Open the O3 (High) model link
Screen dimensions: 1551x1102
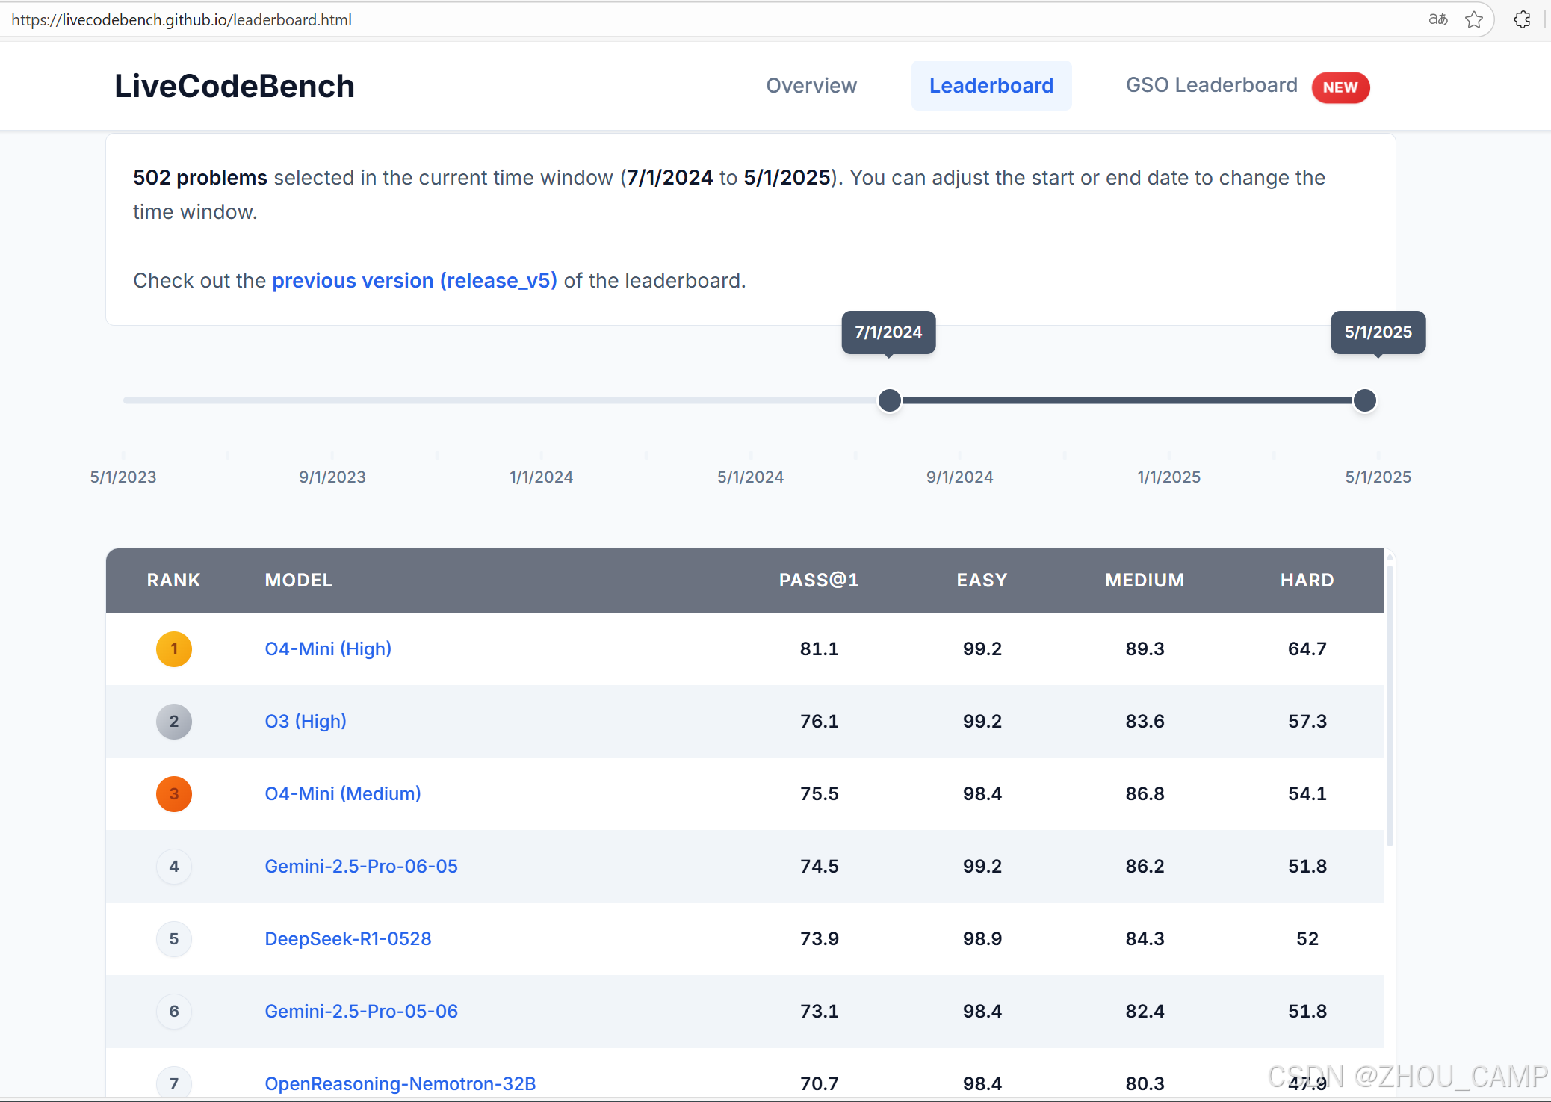pyautogui.click(x=306, y=721)
